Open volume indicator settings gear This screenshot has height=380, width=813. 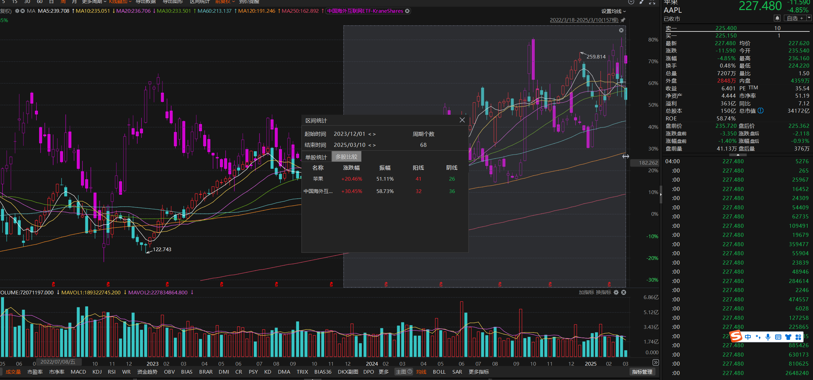tap(616, 292)
